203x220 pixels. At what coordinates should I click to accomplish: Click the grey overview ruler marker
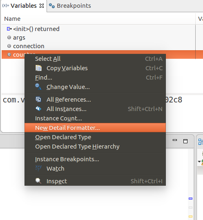pos(190,207)
